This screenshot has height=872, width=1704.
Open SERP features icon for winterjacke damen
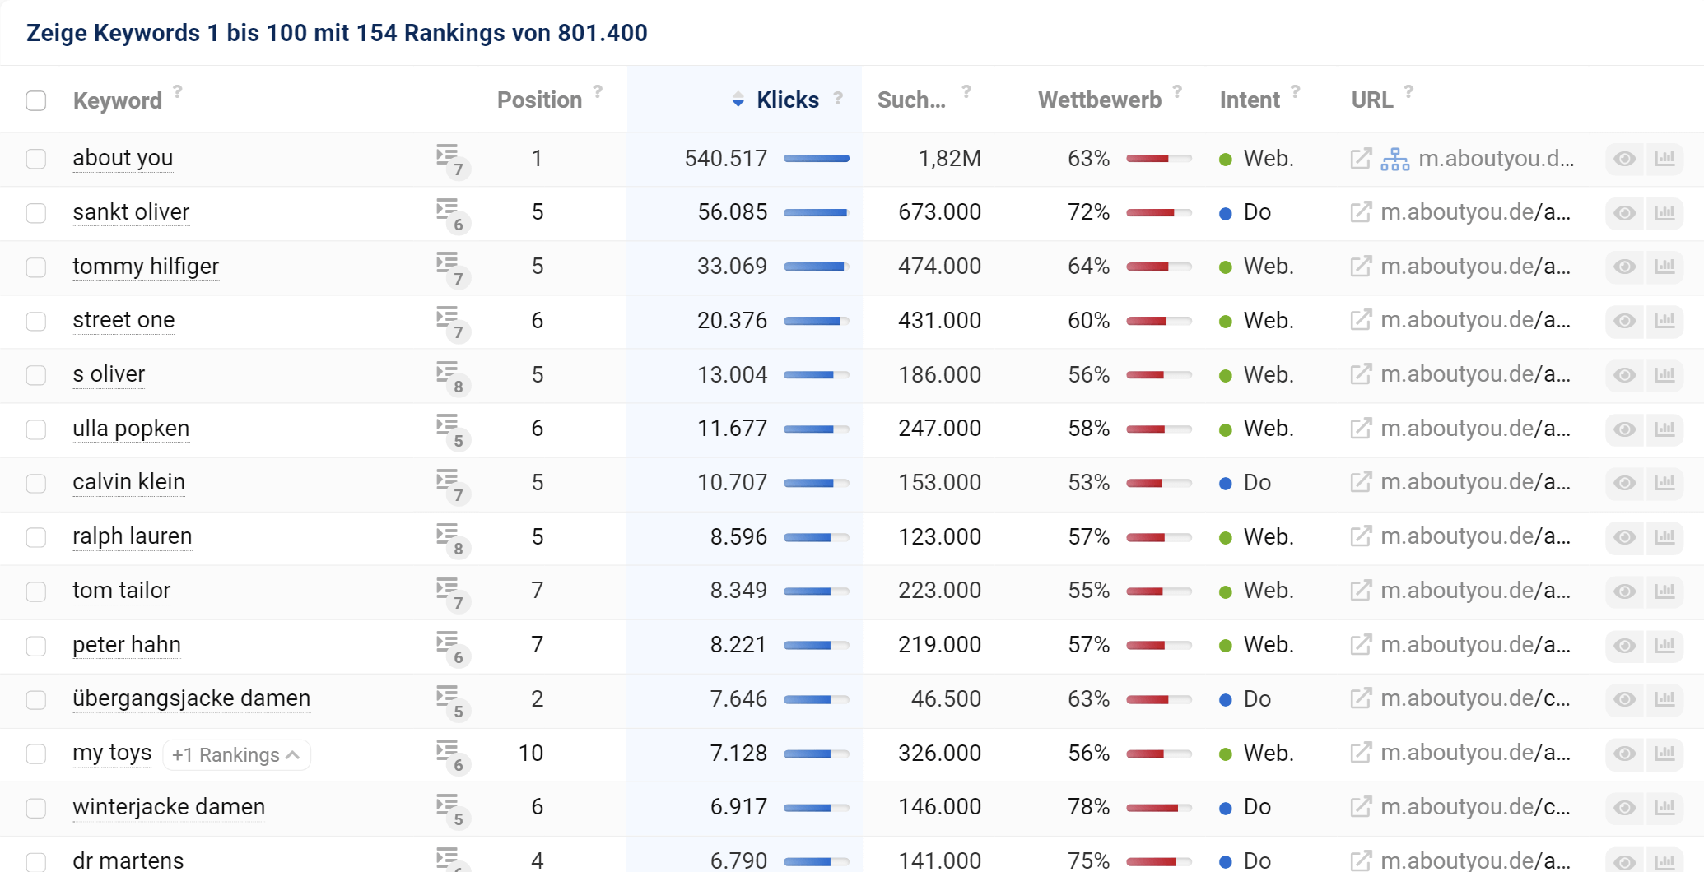click(x=452, y=809)
